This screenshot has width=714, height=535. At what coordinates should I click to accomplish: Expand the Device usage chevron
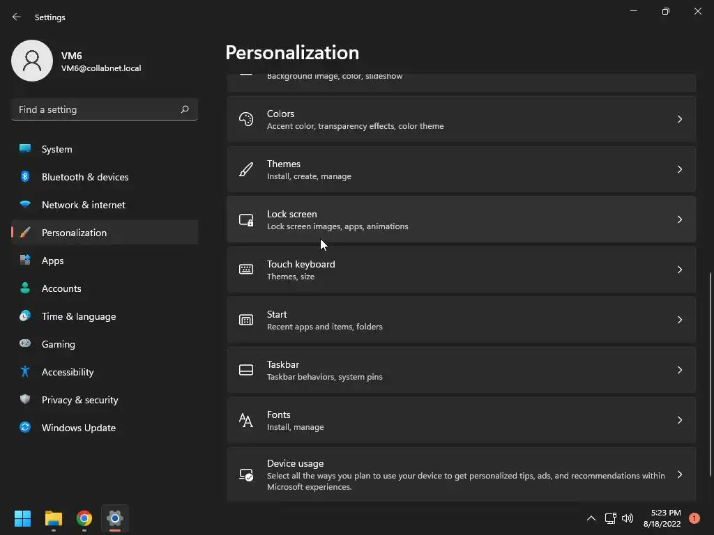(x=680, y=474)
